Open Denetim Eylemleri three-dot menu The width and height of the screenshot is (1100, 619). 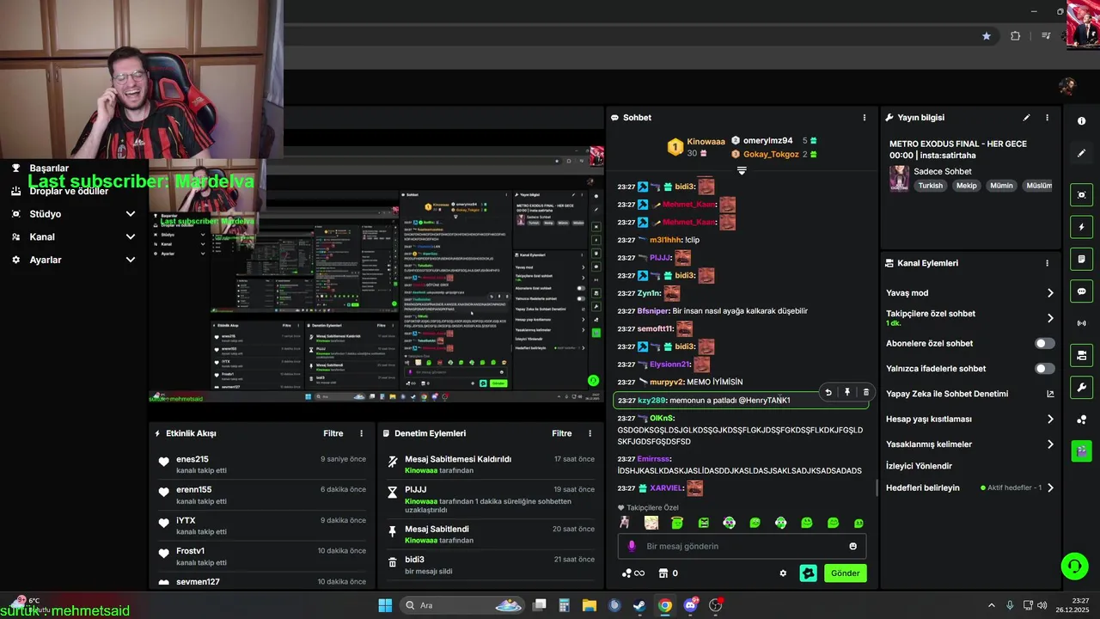click(590, 433)
